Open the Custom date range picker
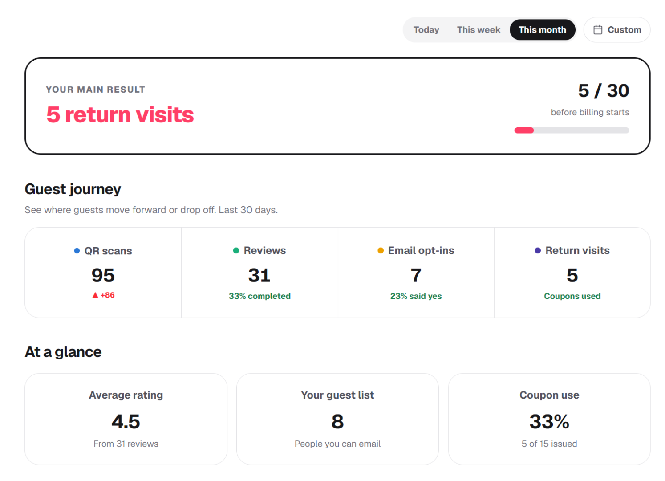This screenshot has height=481, width=665. (x=617, y=30)
